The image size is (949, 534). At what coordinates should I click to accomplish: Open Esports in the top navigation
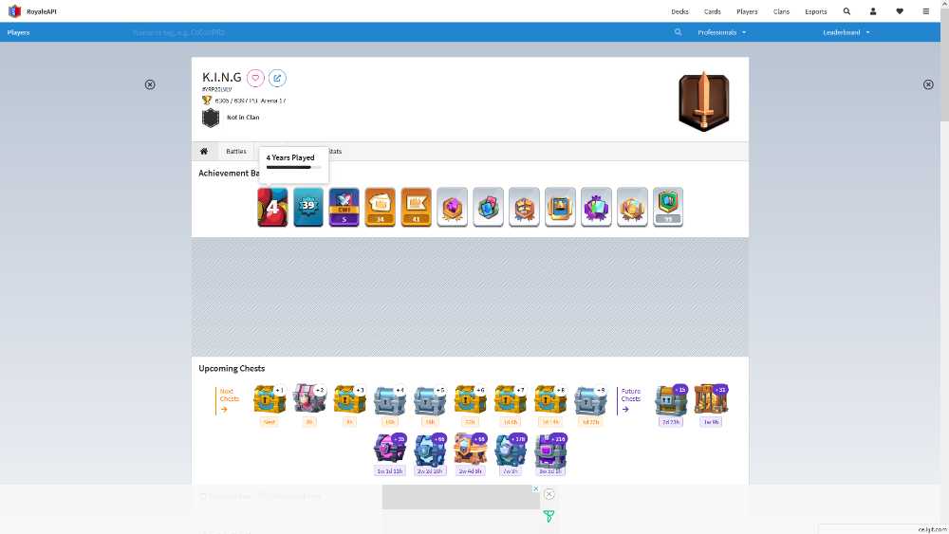click(x=816, y=11)
